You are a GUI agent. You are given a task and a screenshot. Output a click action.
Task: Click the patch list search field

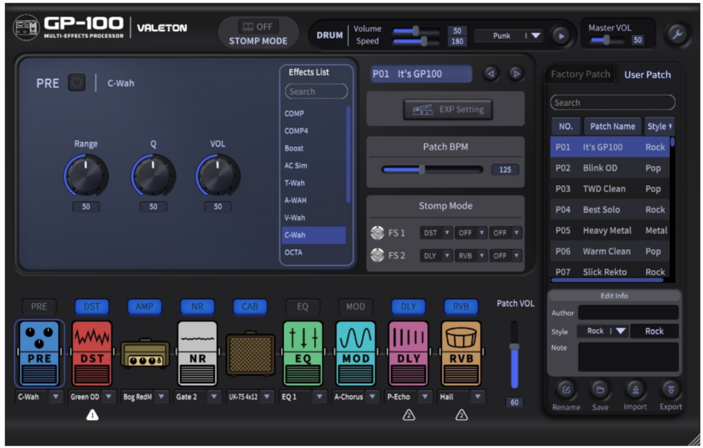612,103
